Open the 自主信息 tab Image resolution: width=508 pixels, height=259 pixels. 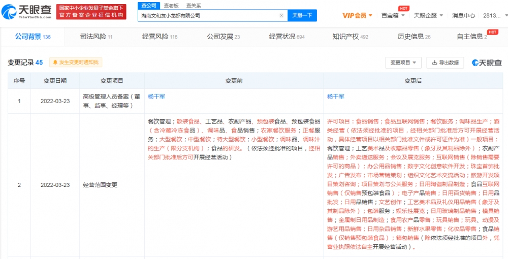(x=472, y=37)
